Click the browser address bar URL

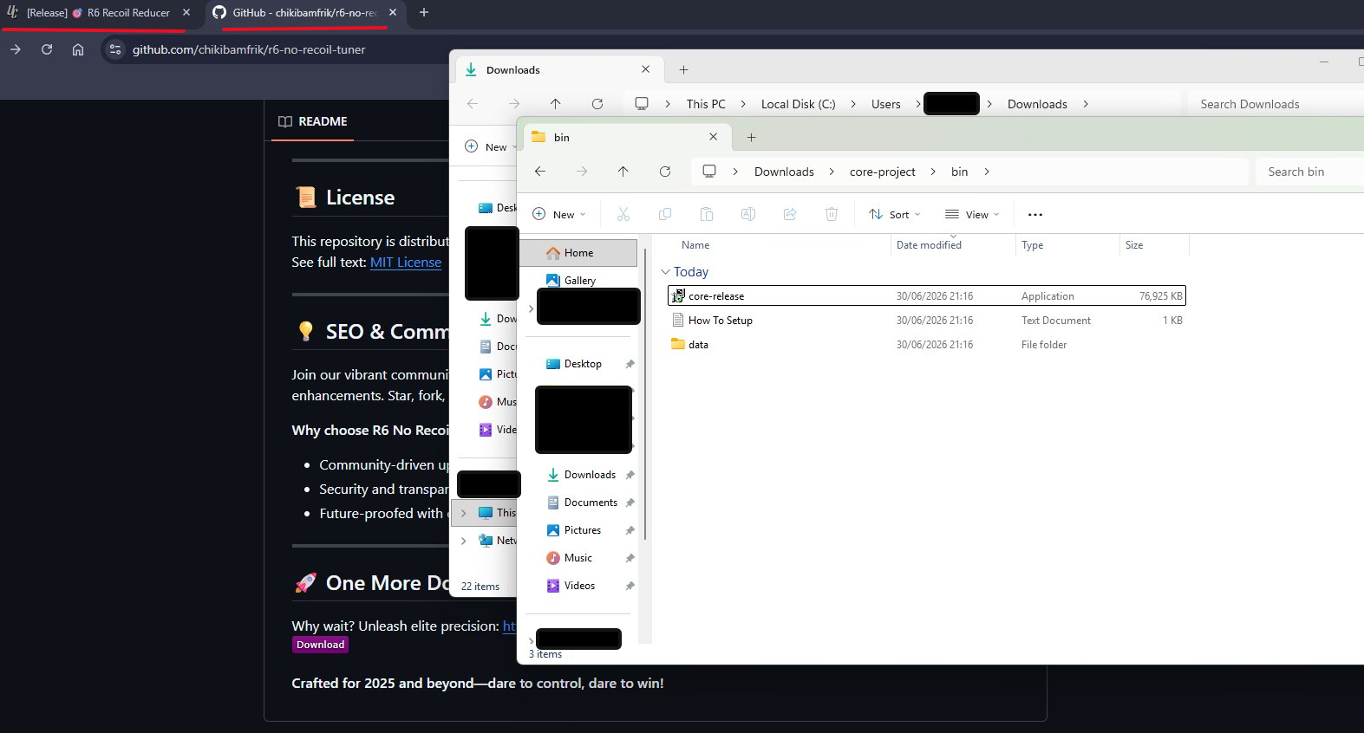249,49
